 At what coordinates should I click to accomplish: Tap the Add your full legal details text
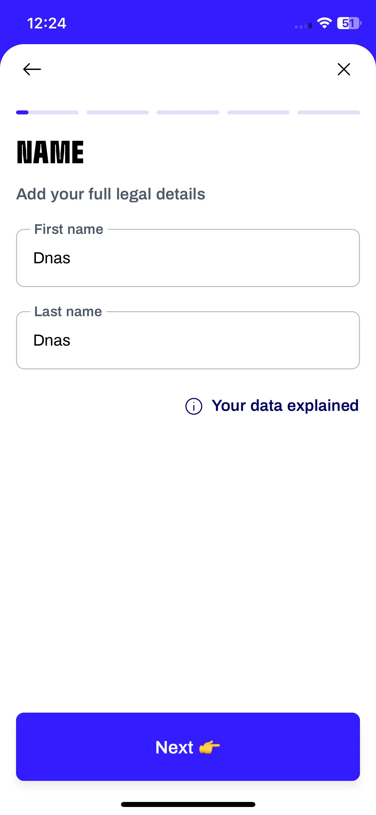(x=111, y=194)
